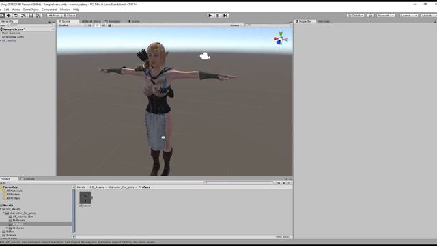Toggle scene lighting in Scene view

(x=97, y=25)
